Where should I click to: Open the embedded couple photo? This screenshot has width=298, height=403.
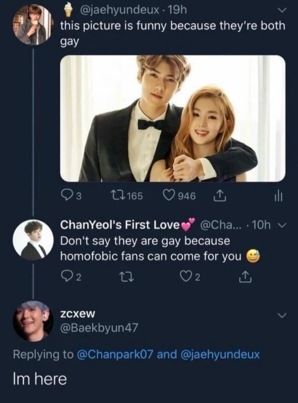coord(172,118)
